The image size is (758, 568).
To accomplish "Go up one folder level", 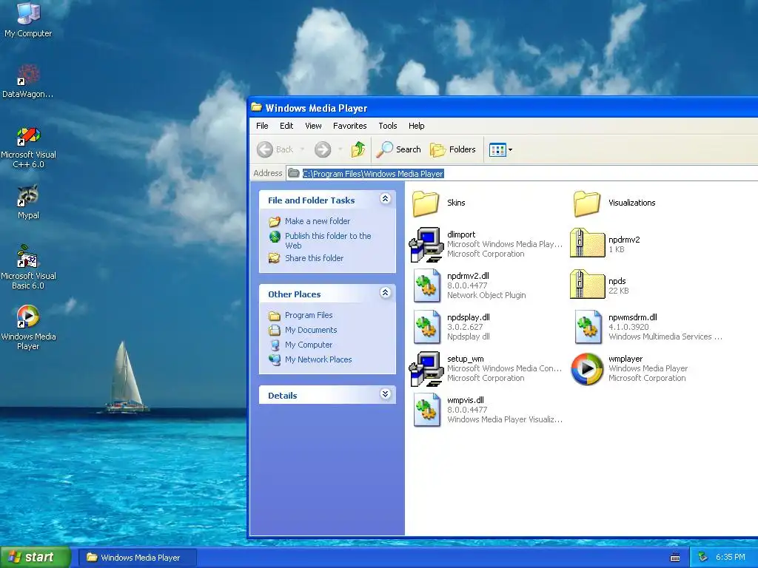I will (358, 149).
